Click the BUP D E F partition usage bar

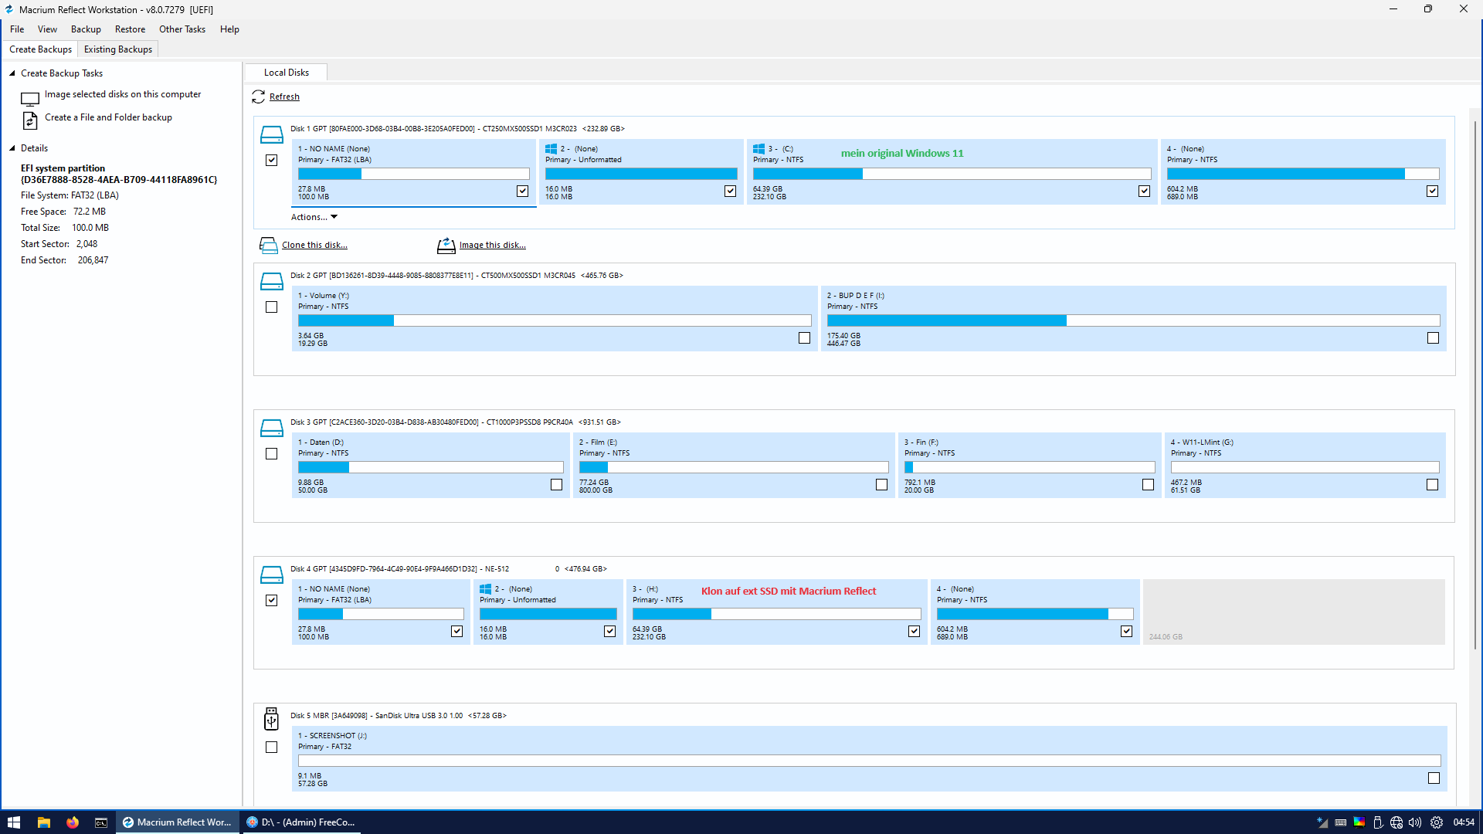tap(1132, 320)
